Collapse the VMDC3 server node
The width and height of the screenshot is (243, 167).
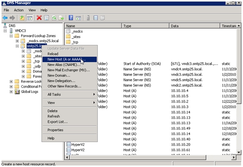coord(5,31)
